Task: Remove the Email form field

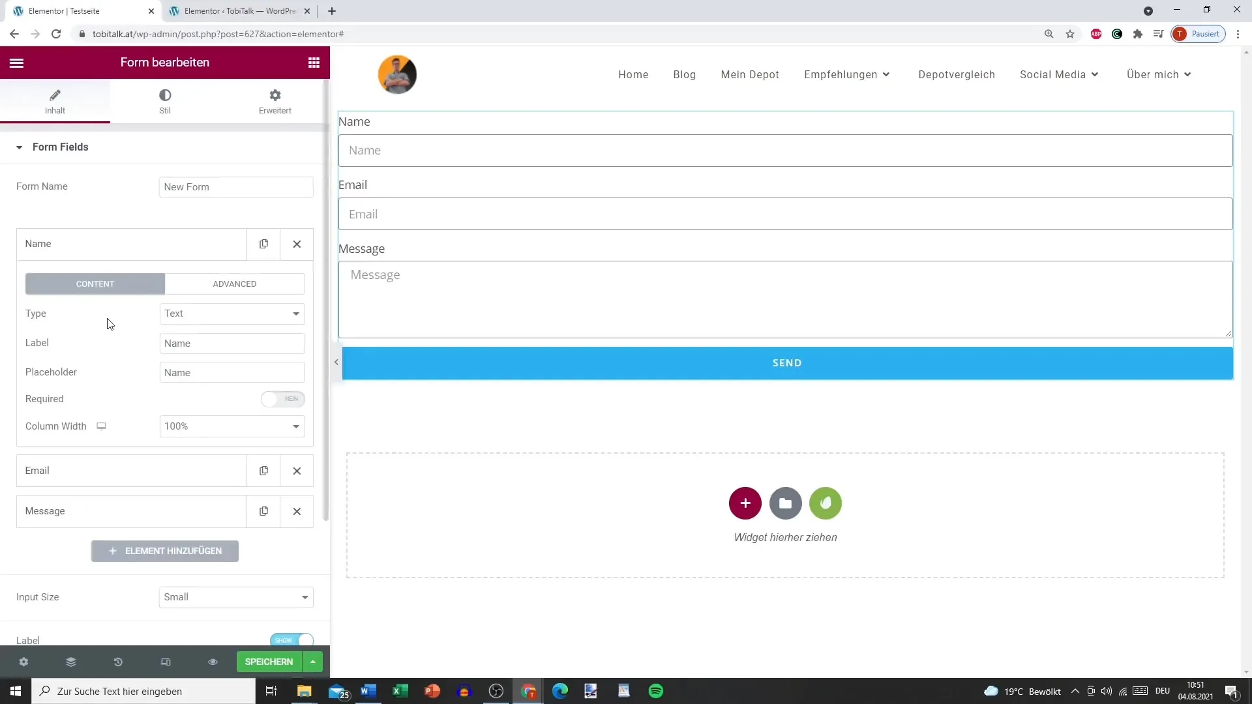Action: [x=297, y=471]
